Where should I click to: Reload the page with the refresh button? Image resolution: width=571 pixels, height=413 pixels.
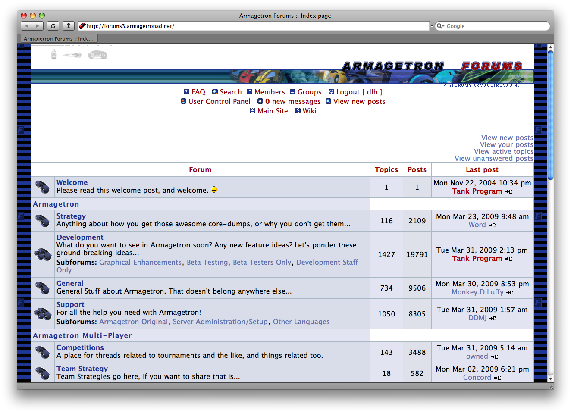(x=53, y=26)
